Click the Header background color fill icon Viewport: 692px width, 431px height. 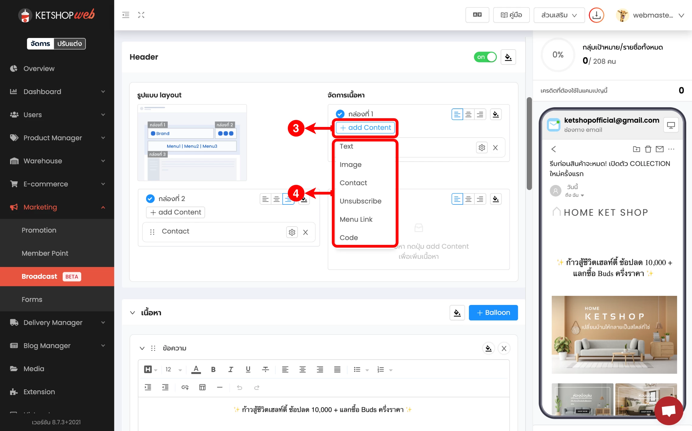tap(508, 57)
